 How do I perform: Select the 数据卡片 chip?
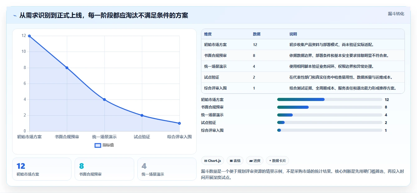277,161
